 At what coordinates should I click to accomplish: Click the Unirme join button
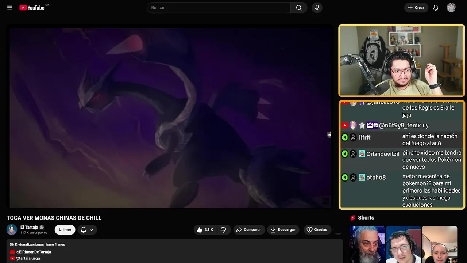point(65,230)
